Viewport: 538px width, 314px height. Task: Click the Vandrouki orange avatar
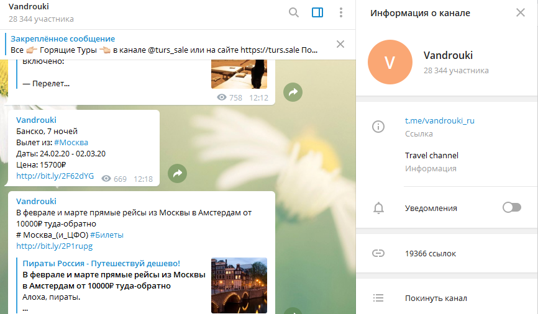(x=390, y=62)
